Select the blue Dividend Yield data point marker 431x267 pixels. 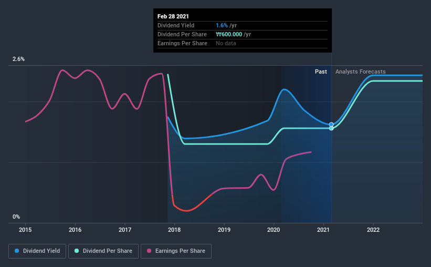331,125
